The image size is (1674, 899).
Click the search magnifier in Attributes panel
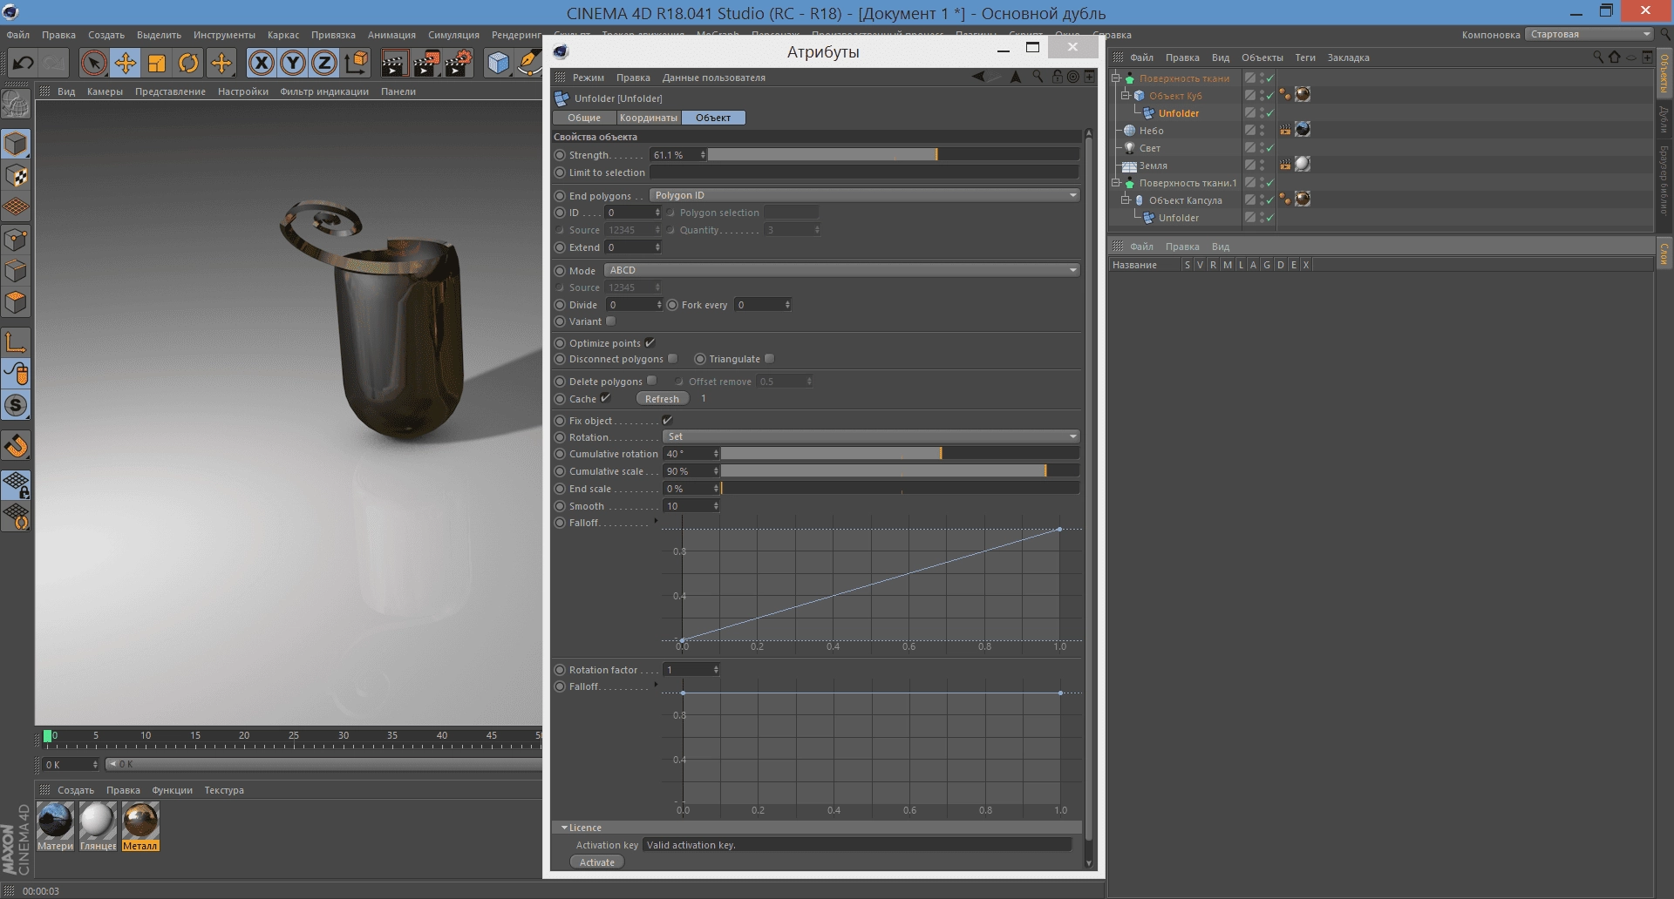(x=1038, y=77)
